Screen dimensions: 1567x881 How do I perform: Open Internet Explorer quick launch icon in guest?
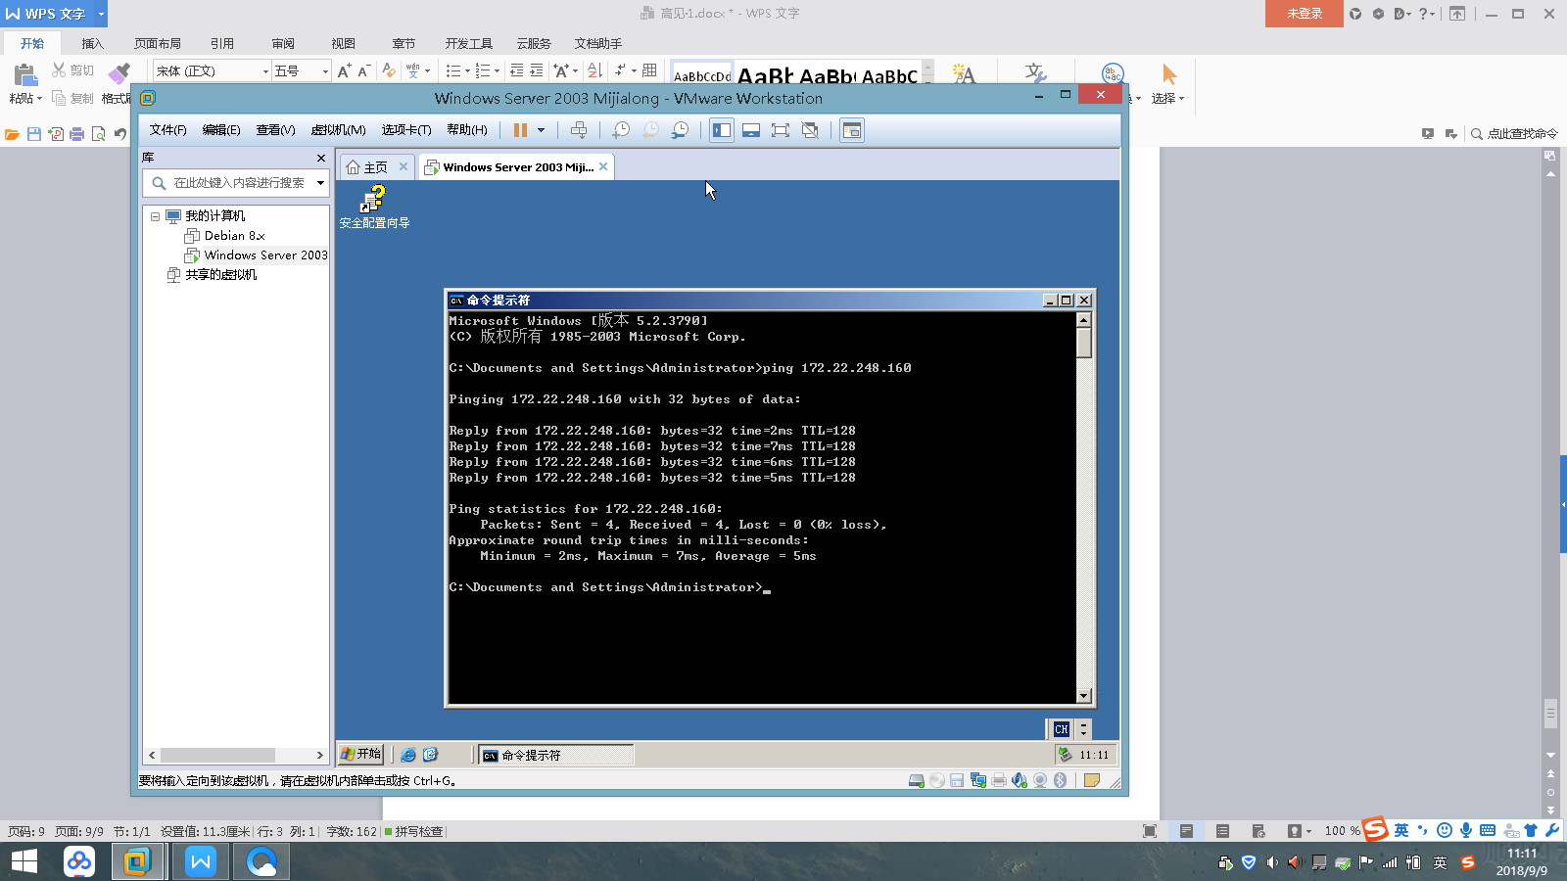[x=408, y=755]
